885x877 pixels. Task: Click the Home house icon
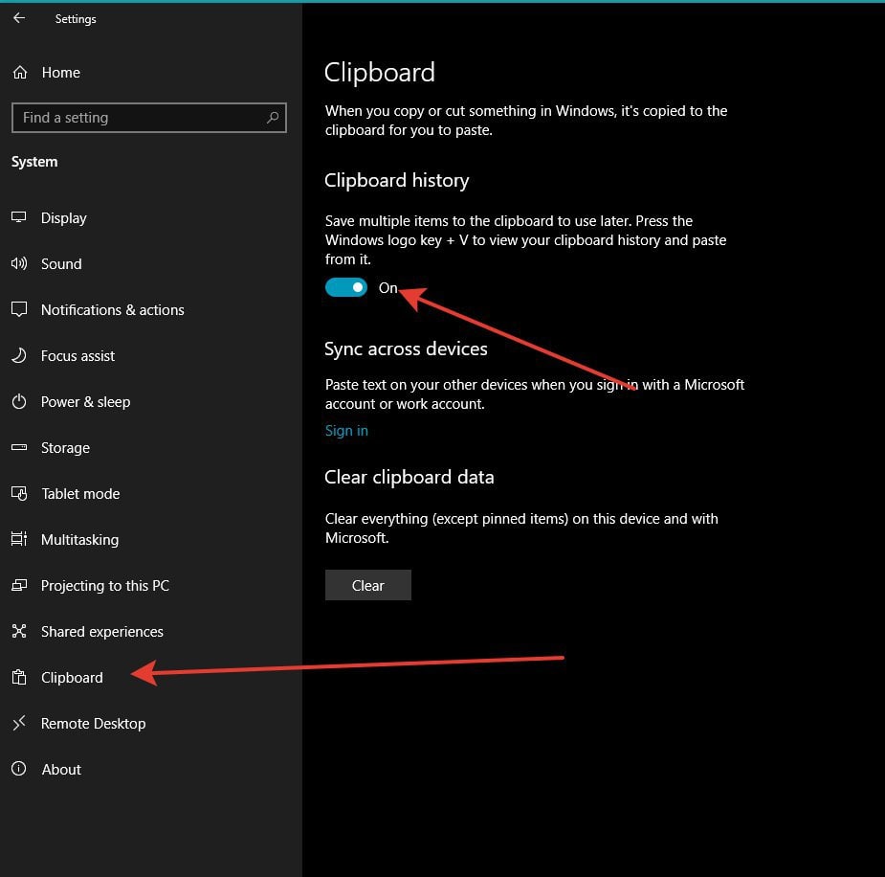(20, 72)
